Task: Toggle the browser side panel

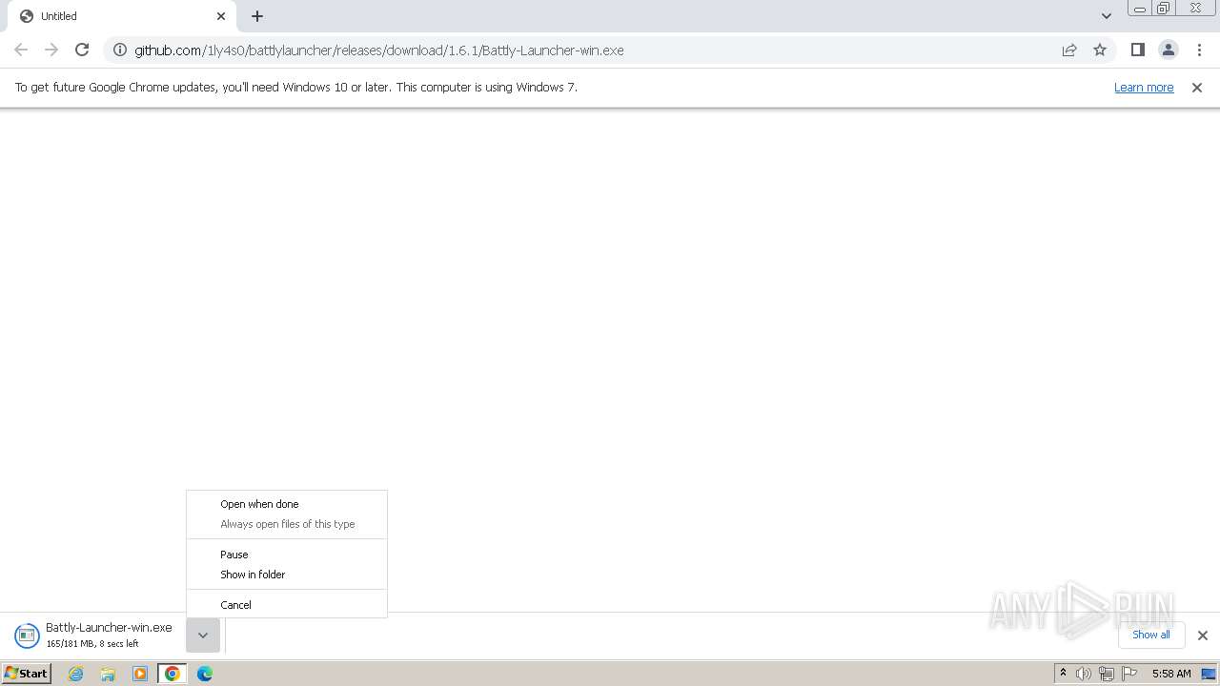Action: tap(1137, 50)
